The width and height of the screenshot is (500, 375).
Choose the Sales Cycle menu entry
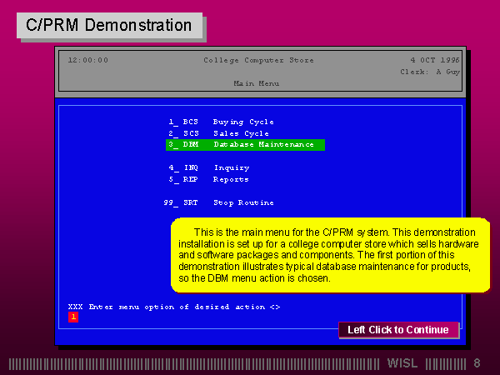[x=218, y=133]
